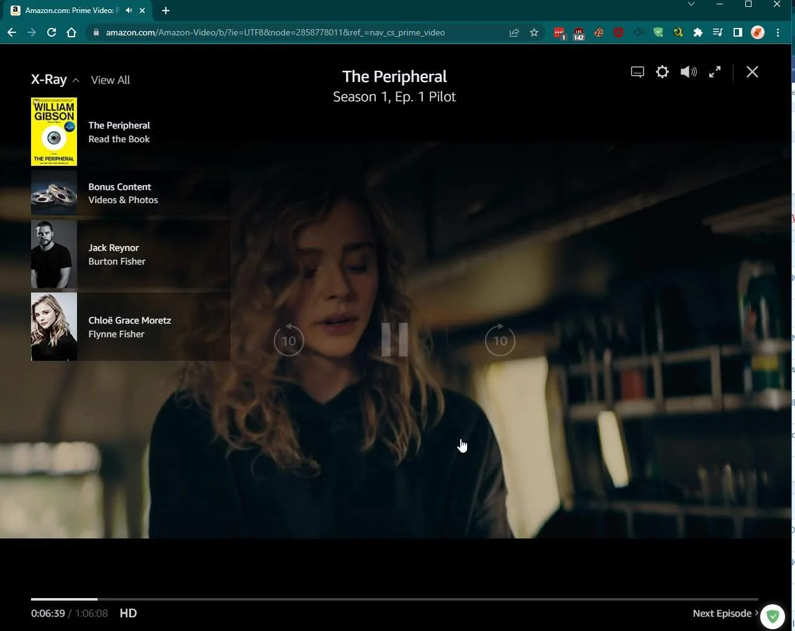Open The Peripheral book cover thumbnail
The image size is (795, 631).
(x=54, y=132)
